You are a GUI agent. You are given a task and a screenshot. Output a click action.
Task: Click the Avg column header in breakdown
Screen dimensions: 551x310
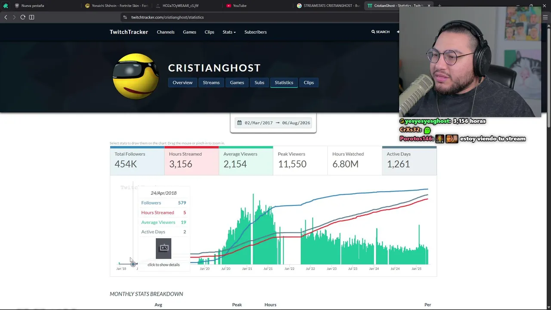(158, 305)
